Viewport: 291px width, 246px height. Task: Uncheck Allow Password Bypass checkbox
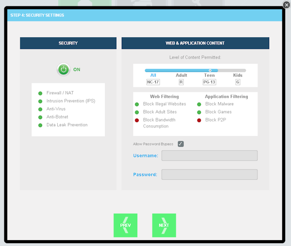coord(181,144)
